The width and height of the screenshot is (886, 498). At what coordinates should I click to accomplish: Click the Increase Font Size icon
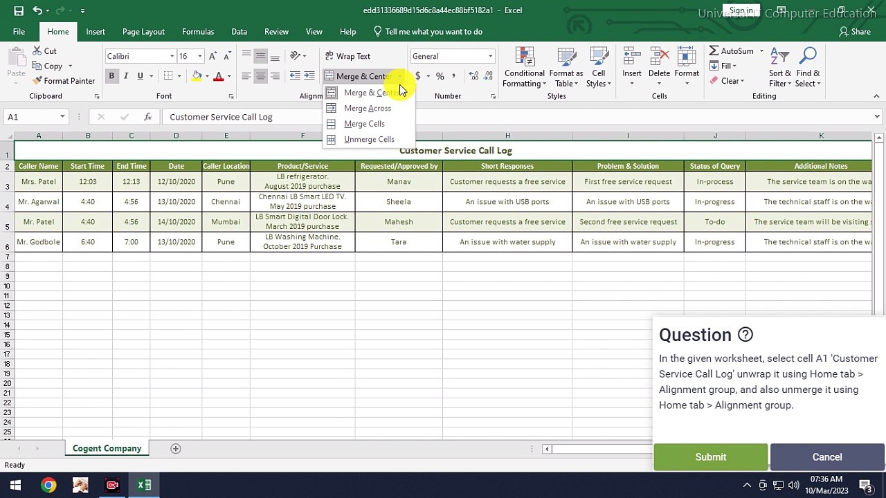click(213, 56)
